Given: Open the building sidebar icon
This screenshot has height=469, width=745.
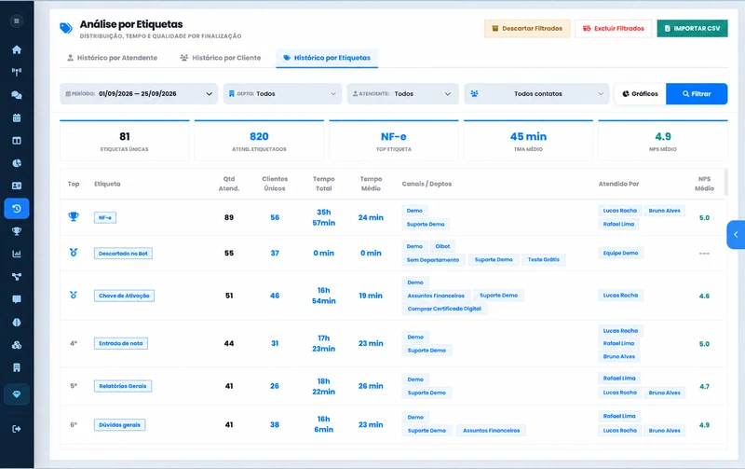Looking at the screenshot, I should 17,367.
